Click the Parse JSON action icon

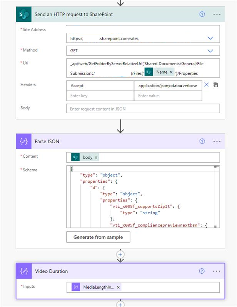pos(23,141)
